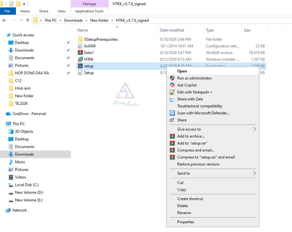Screen dimensions: 292x232
Task: Click the Edit with Notepad++ icon
Action: 172,92
